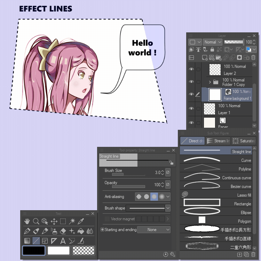Select the Ruler tool
Viewport: 261px width, 261px height.
point(54,241)
